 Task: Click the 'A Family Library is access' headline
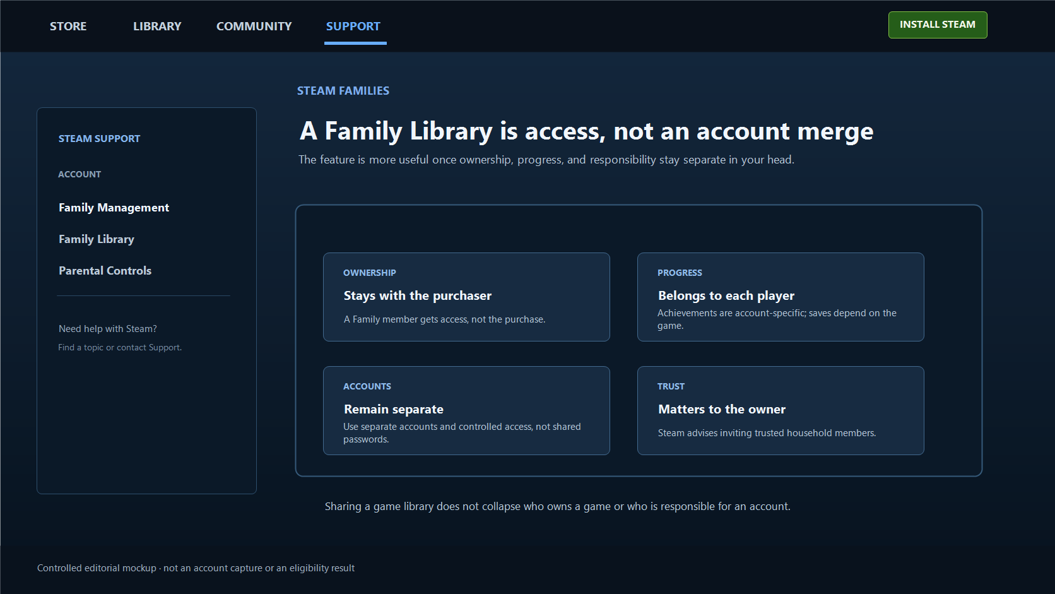click(586, 131)
